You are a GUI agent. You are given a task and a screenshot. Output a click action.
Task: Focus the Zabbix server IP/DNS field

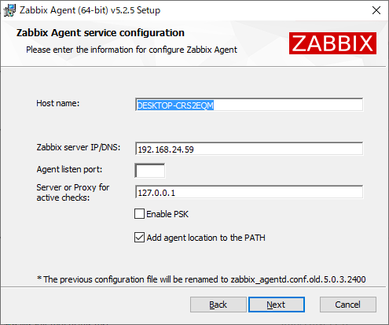coord(249,149)
